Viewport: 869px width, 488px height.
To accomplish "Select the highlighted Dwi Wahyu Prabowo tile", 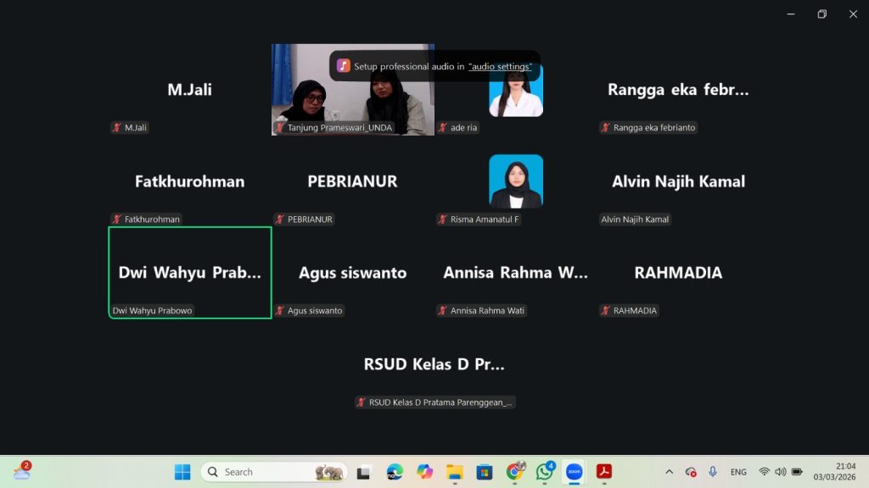I will tap(189, 272).
